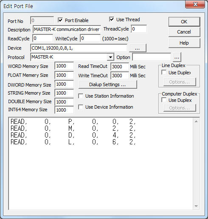Uncheck the Use Thread checkbox

[112, 19]
